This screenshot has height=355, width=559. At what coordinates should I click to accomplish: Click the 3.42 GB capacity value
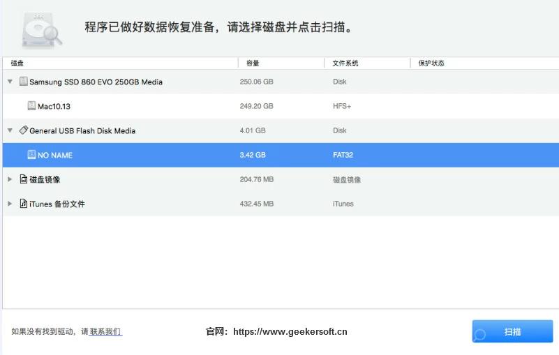tap(253, 155)
